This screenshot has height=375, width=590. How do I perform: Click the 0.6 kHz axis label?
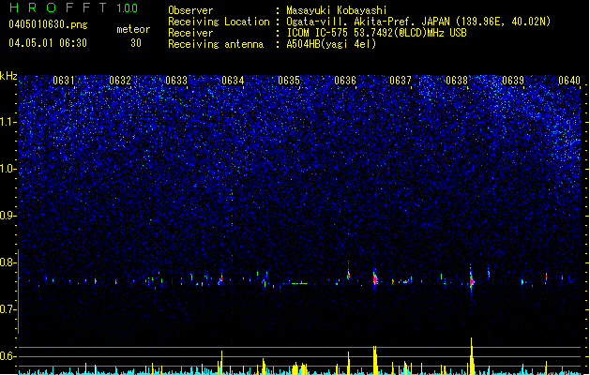point(8,356)
